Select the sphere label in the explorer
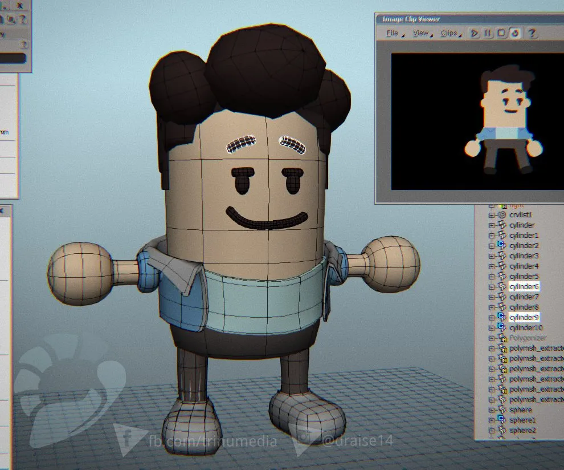564x470 pixels. click(521, 410)
